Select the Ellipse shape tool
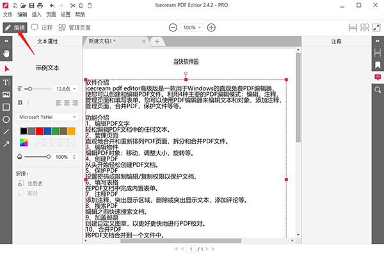Image resolution: width=384 pixels, height=254 pixels. click(x=6, y=120)
